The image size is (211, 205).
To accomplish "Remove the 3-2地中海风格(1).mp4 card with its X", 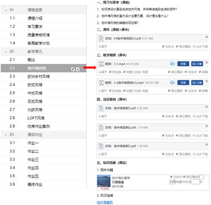I will pyautogui.click(x=206, y=81).
